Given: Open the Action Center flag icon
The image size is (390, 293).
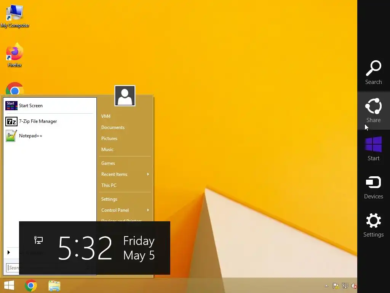Looking at the screenshot, I should tap(336, 286).
